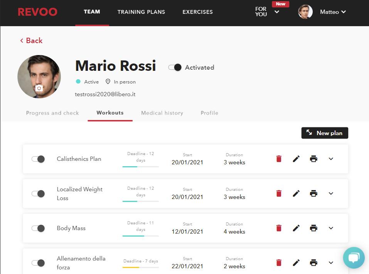Screen dimensions: 369x274
Task: Click the Localized Weight Loss plan name
Action: coord(79,194)
